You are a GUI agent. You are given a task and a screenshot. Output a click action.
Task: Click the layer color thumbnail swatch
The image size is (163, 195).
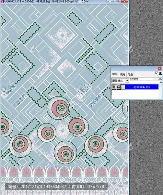point(123,87)
